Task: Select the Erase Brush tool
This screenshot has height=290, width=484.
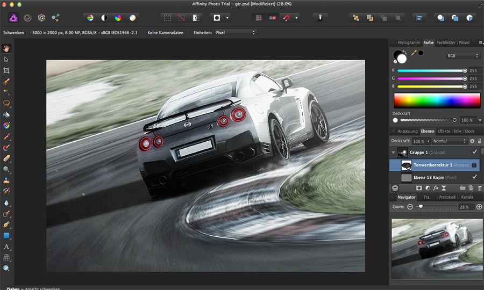Action: tap(6, 158)
